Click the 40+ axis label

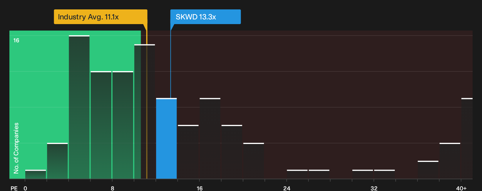pyautogui.click(x=461, y=188)
